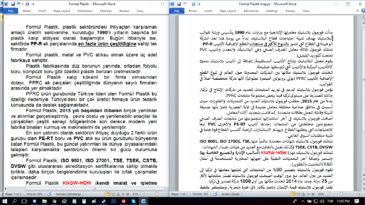This screenshot has width=365, height=205.
Task: Open Home tab in Formül Plastik window
Action: click(27, 11)
